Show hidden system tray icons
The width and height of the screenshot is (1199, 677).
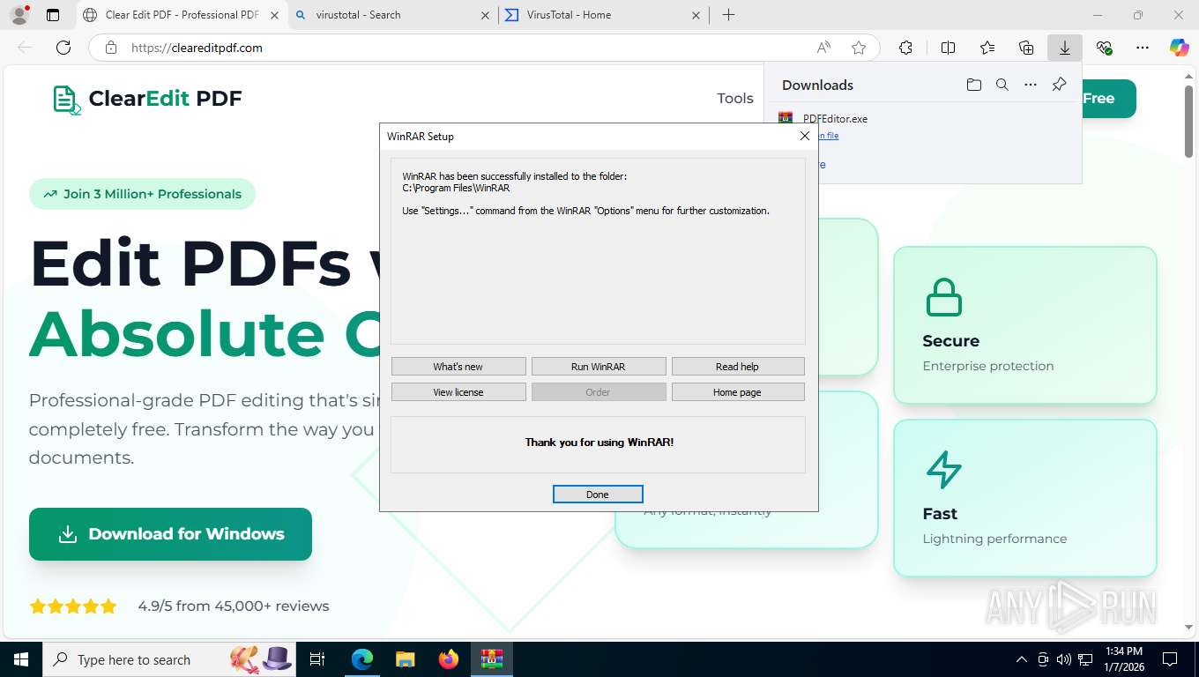pos(1022,659)
